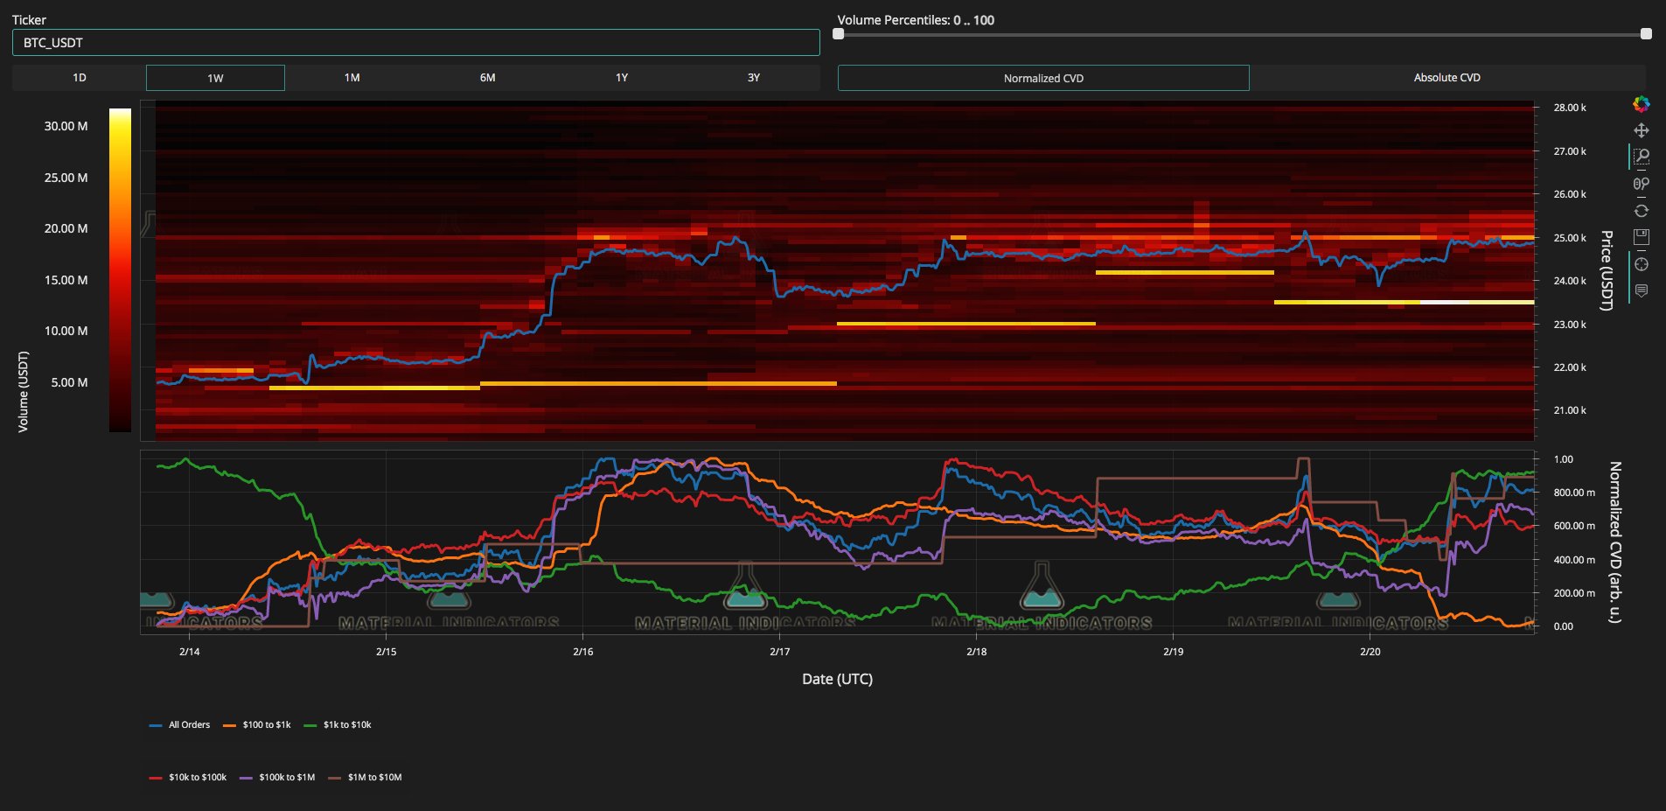Viewport: 1666px width, 811px height.
Task: Switch to the Absolute CVD view
Action: click(x=1446, y=77)
